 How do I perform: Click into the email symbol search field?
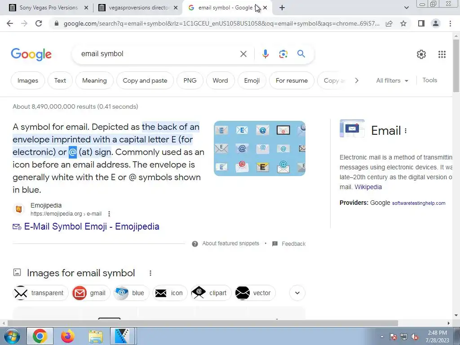[x=159, y=54]
